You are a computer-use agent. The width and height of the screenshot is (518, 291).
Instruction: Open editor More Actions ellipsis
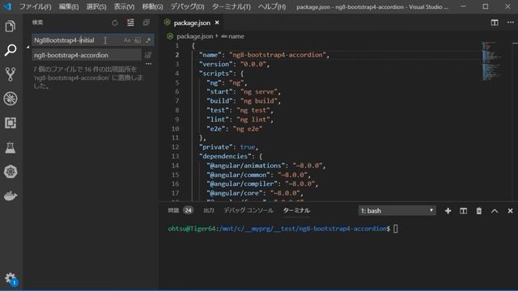(511, 23)
